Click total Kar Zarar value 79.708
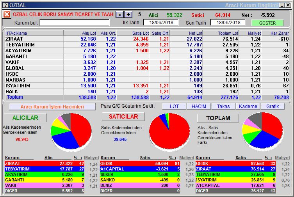Image resolution: width=294 pixels, height=197 pixels. point(281,98)
